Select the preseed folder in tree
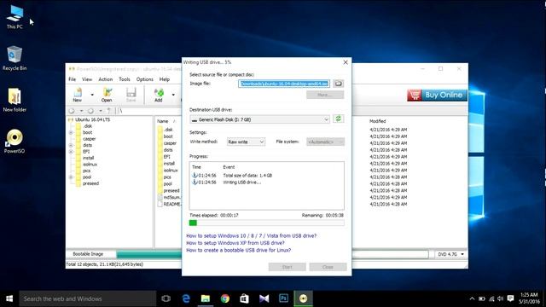 point(90,183)
